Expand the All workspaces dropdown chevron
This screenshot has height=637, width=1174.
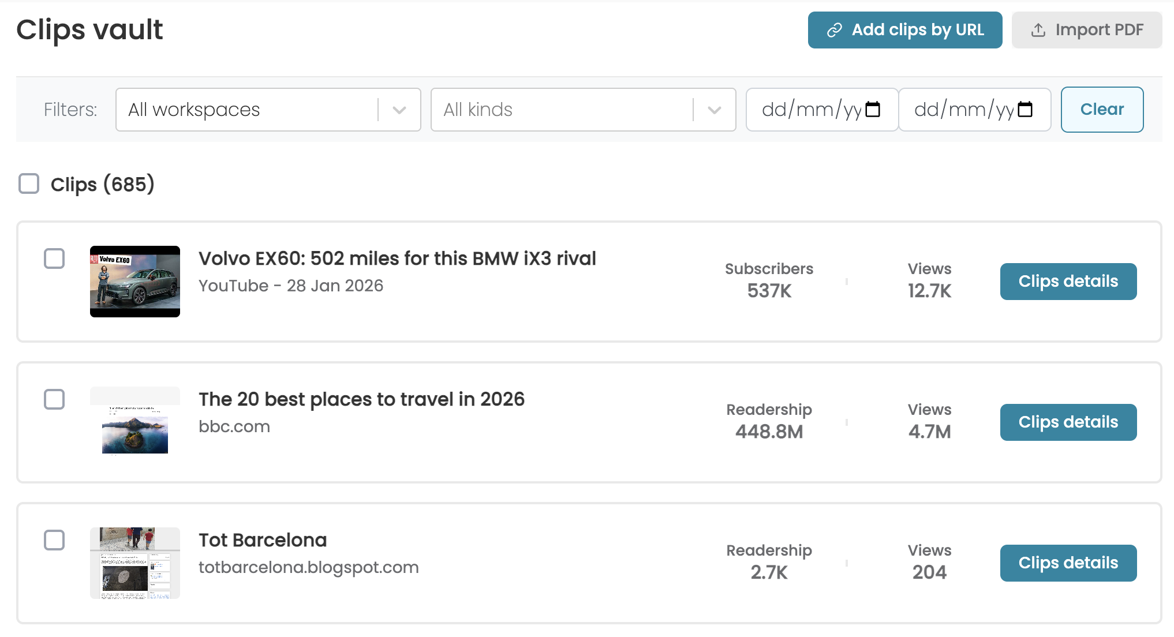399,110
